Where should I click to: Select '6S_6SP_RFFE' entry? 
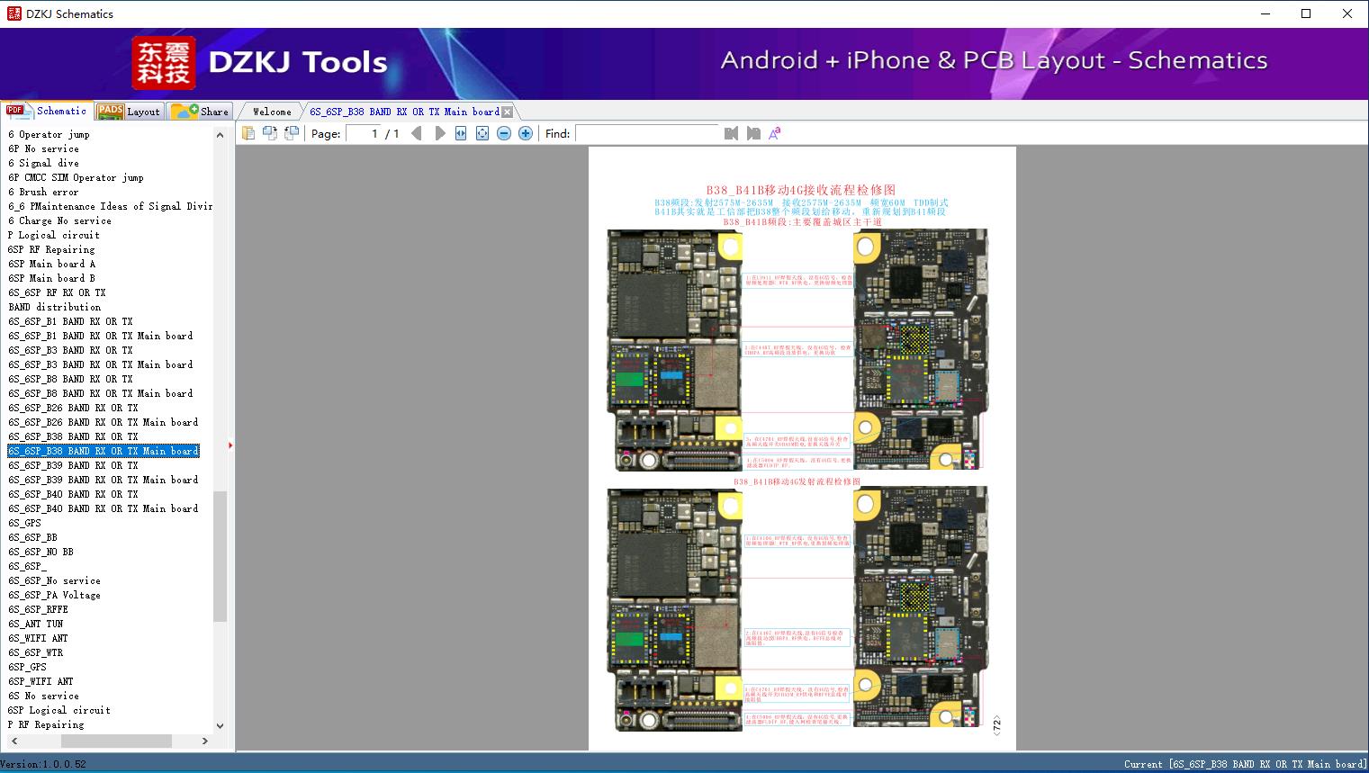tap(39, 609)
